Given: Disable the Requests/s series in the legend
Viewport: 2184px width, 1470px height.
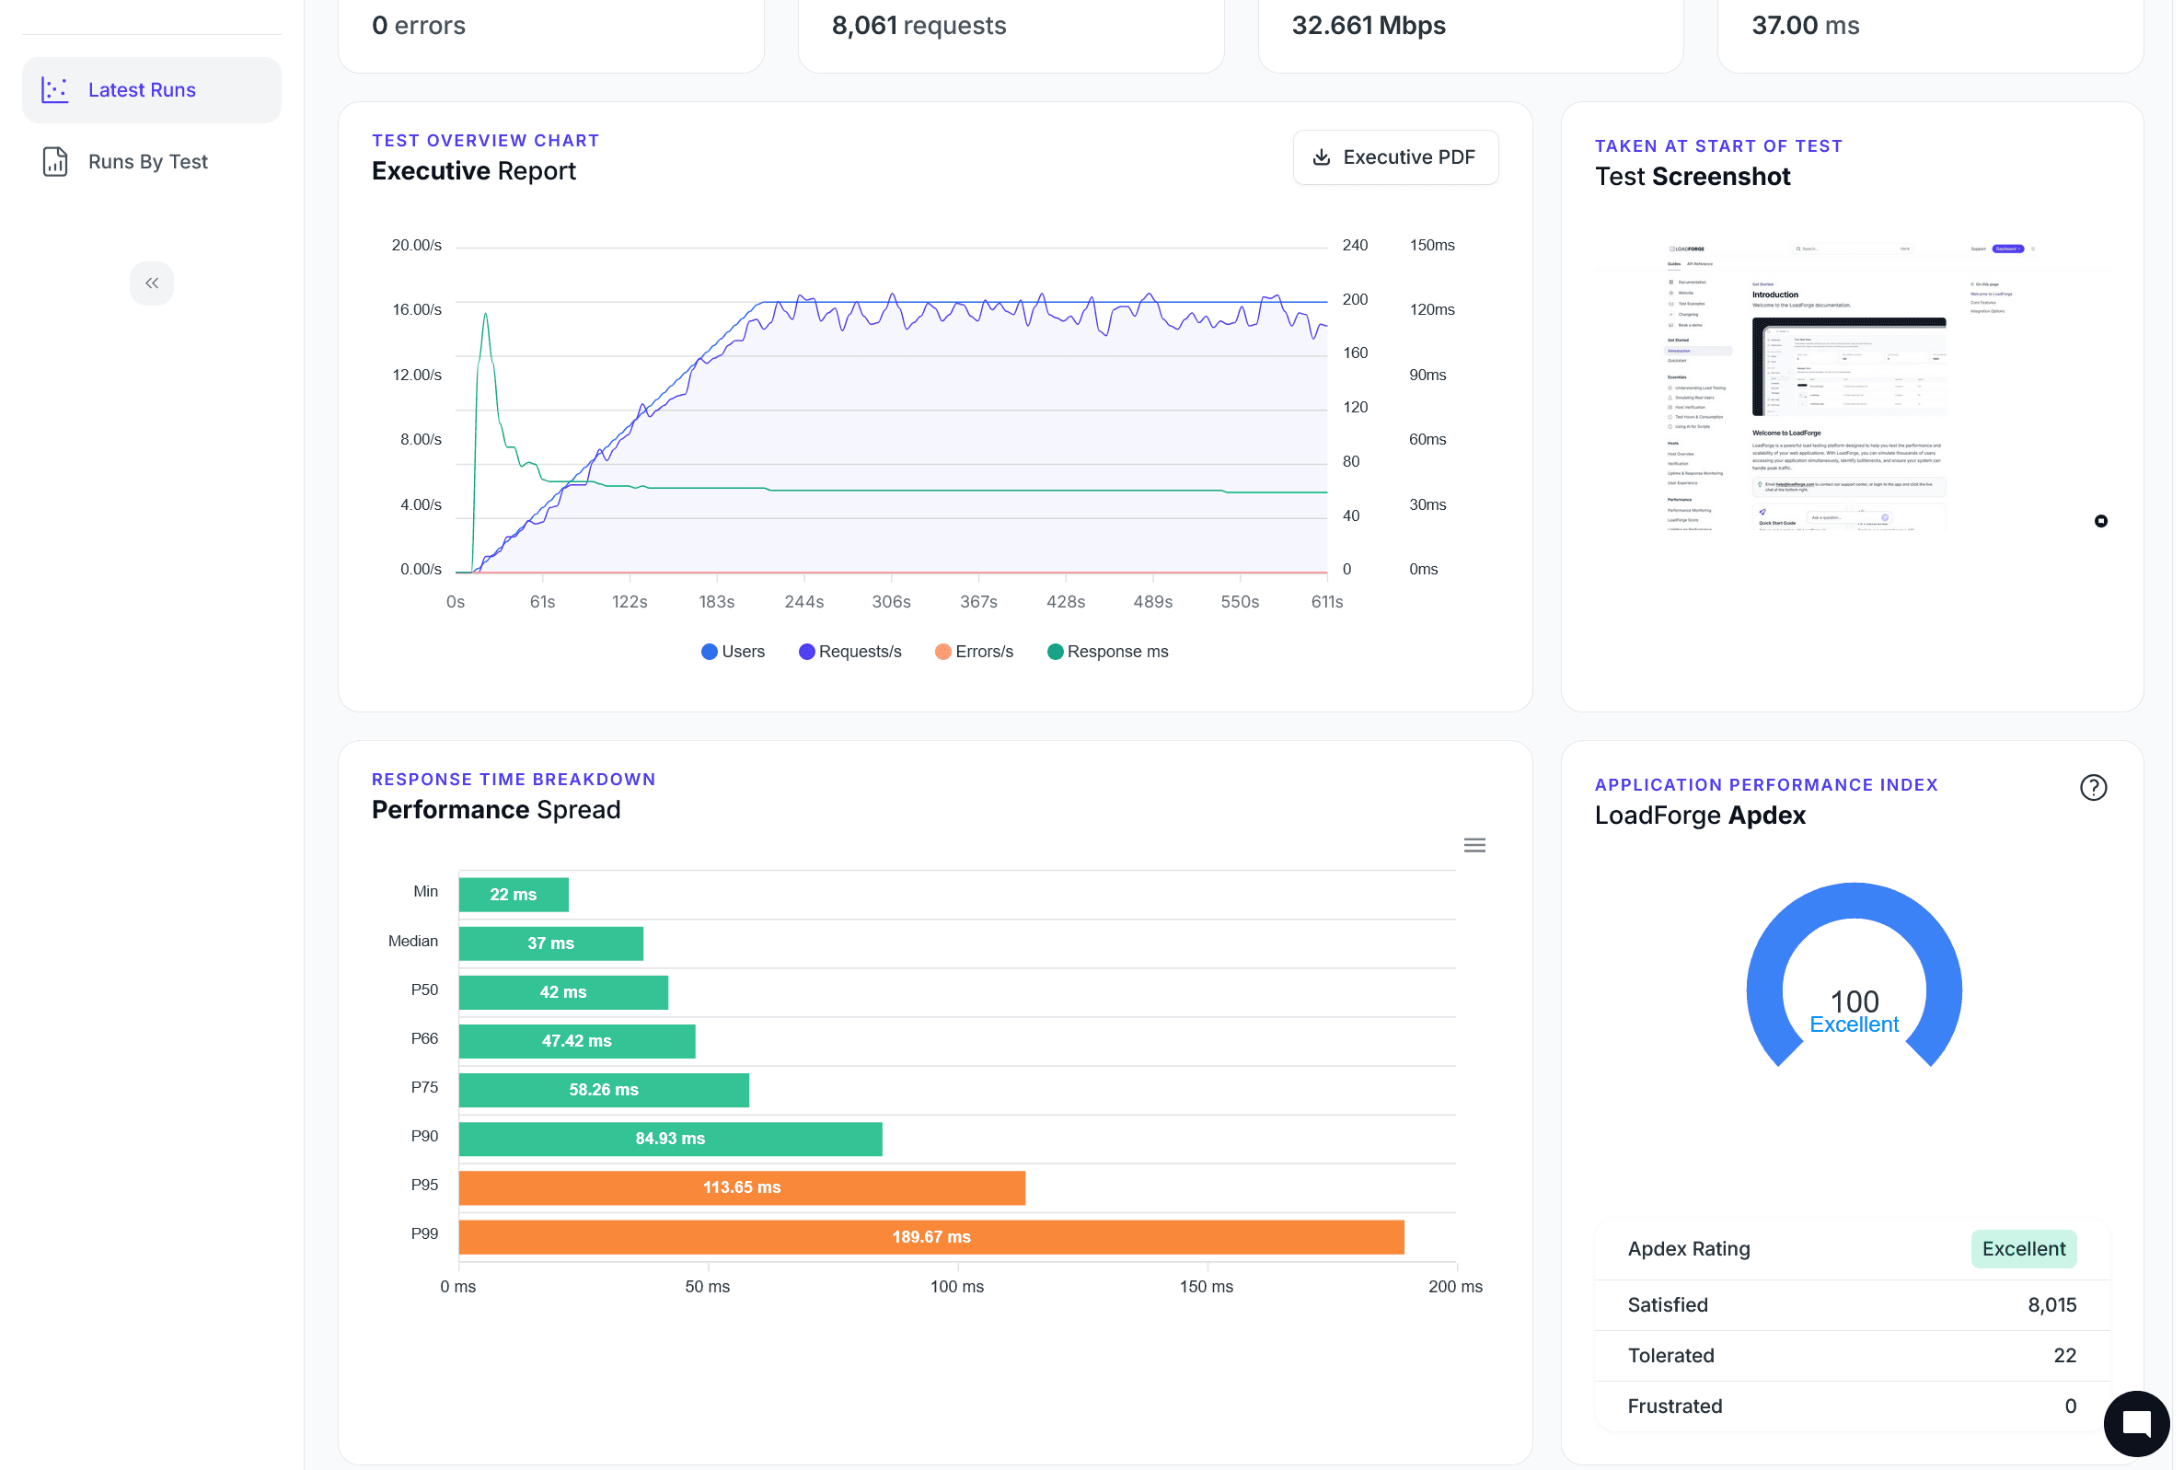Looking at the screenshot, I should (x=849, y=651).
